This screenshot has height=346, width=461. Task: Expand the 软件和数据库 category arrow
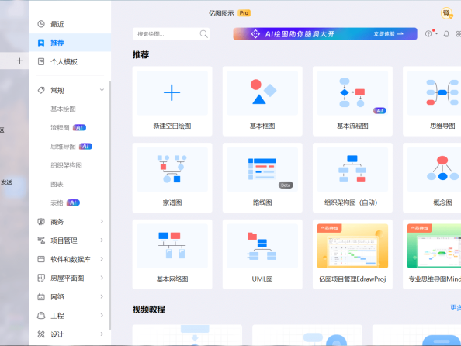click(x=102, y=259)
